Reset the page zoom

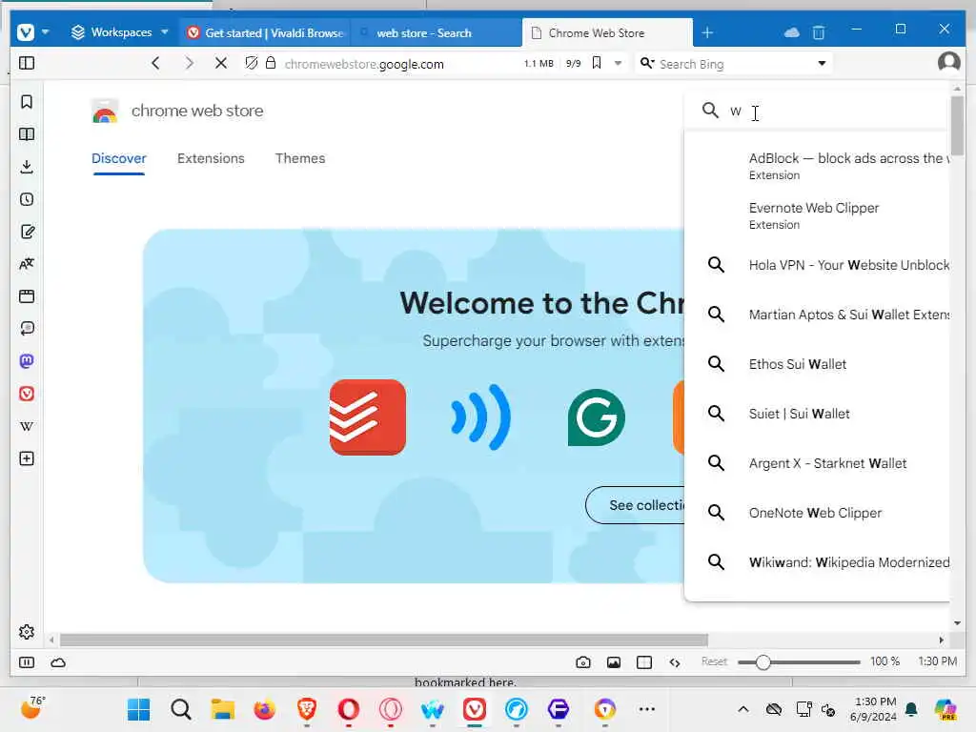pyautogui.click(x=714, y=661)
